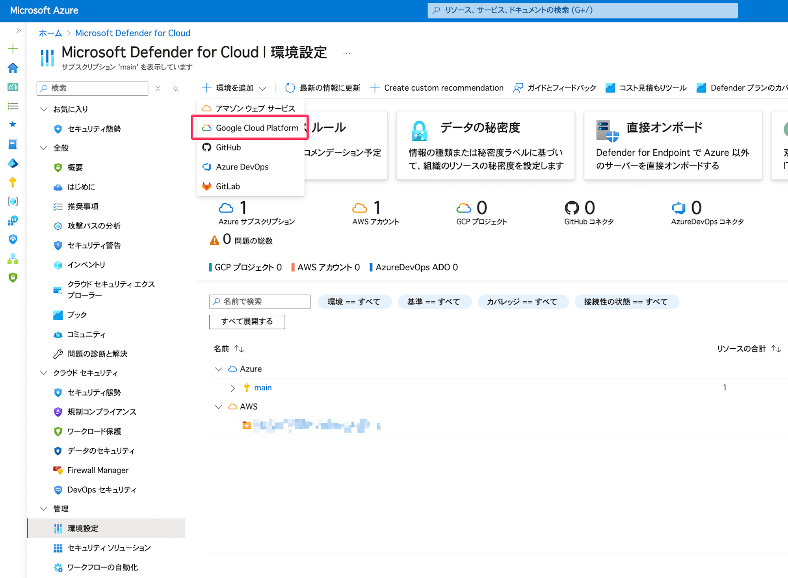Screen dimensions: 788x578
Task: Select GitHub from the environment menu
Action: point(251,147)
